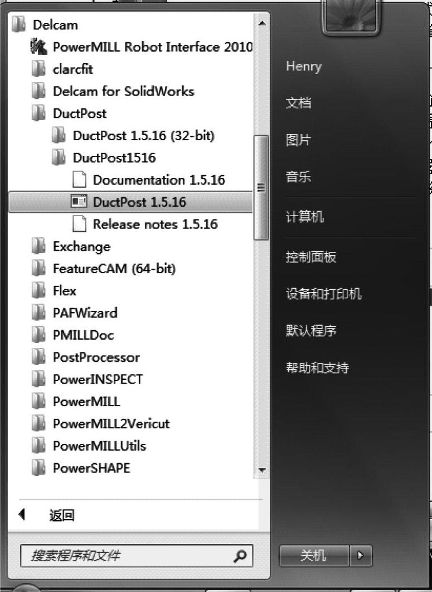Open the Release notes 1.5.16 document icon
The height and width of the screenshot is (592, 432).
79,224
